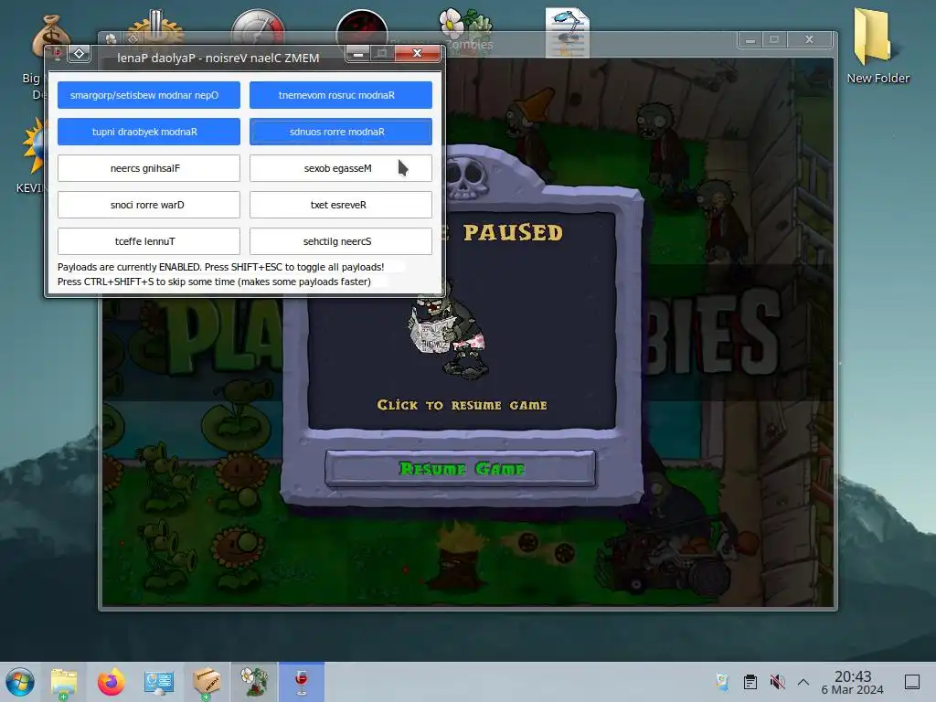Click the show desktop button in the taskbar

[x=912, y=682]
